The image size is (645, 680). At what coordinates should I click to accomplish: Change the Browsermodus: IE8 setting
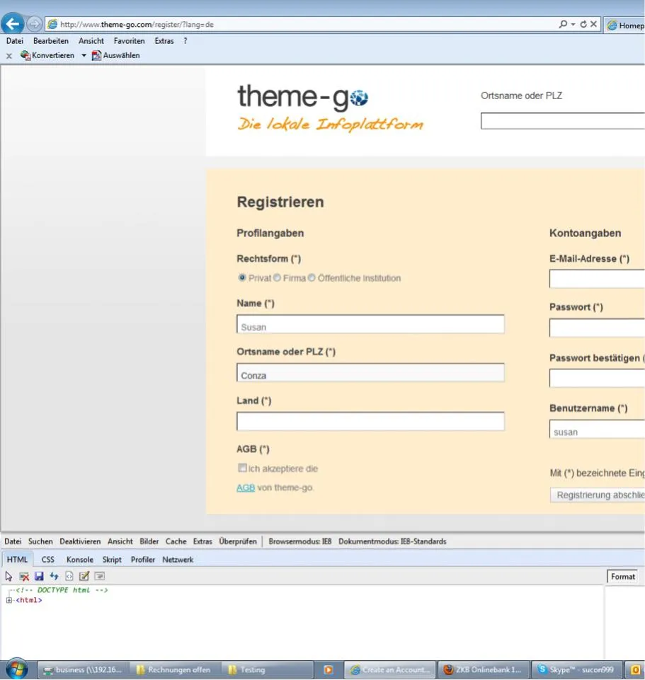coord(300,541)
